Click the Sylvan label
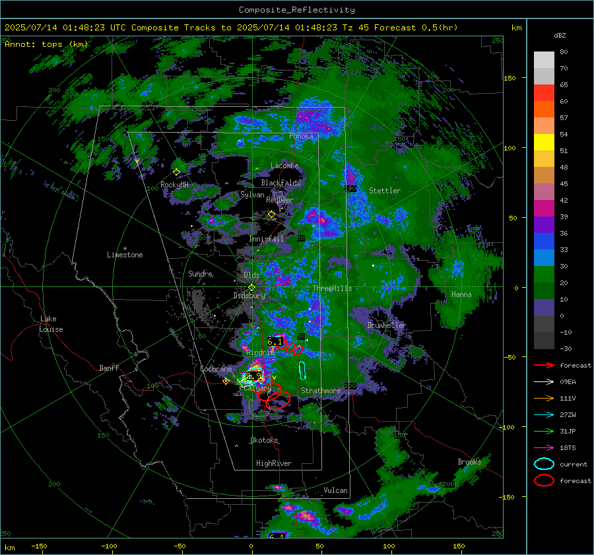594x555 pixels. coord(252,195)
